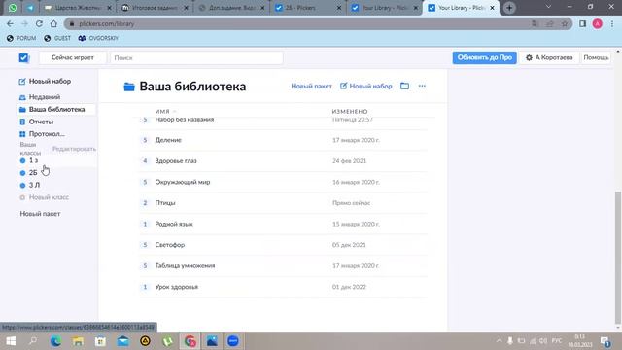Click the new folder icon in header

[x=404, y=86]
